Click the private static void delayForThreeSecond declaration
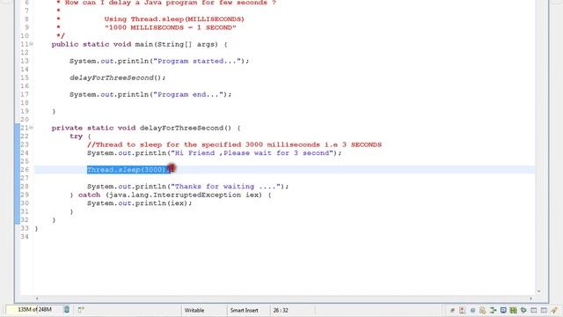Viewport: 563px width, 317px height. (146, 128)
